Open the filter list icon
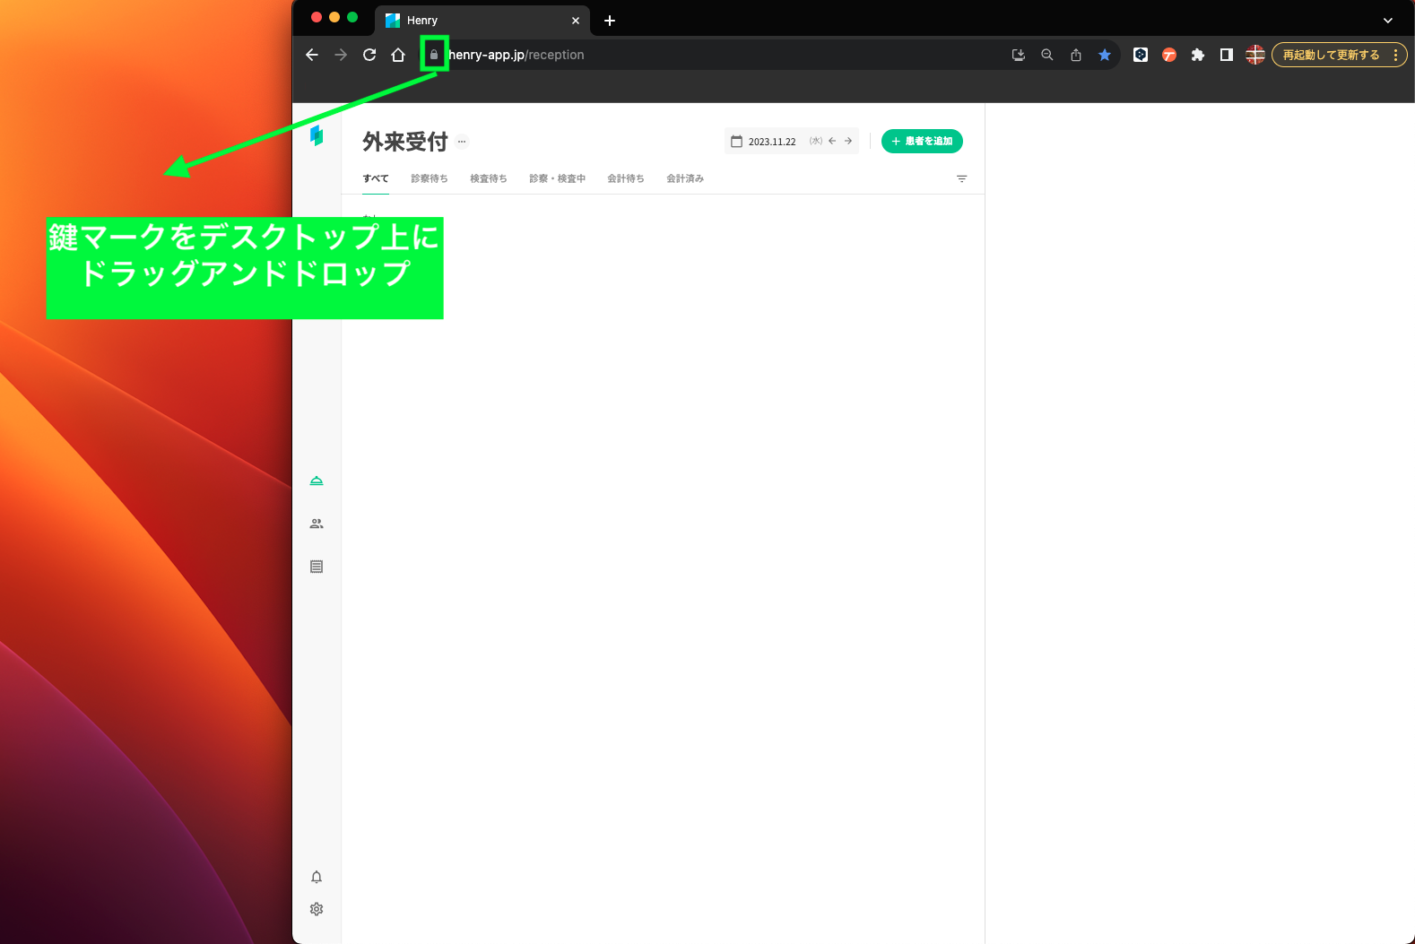 962,178
